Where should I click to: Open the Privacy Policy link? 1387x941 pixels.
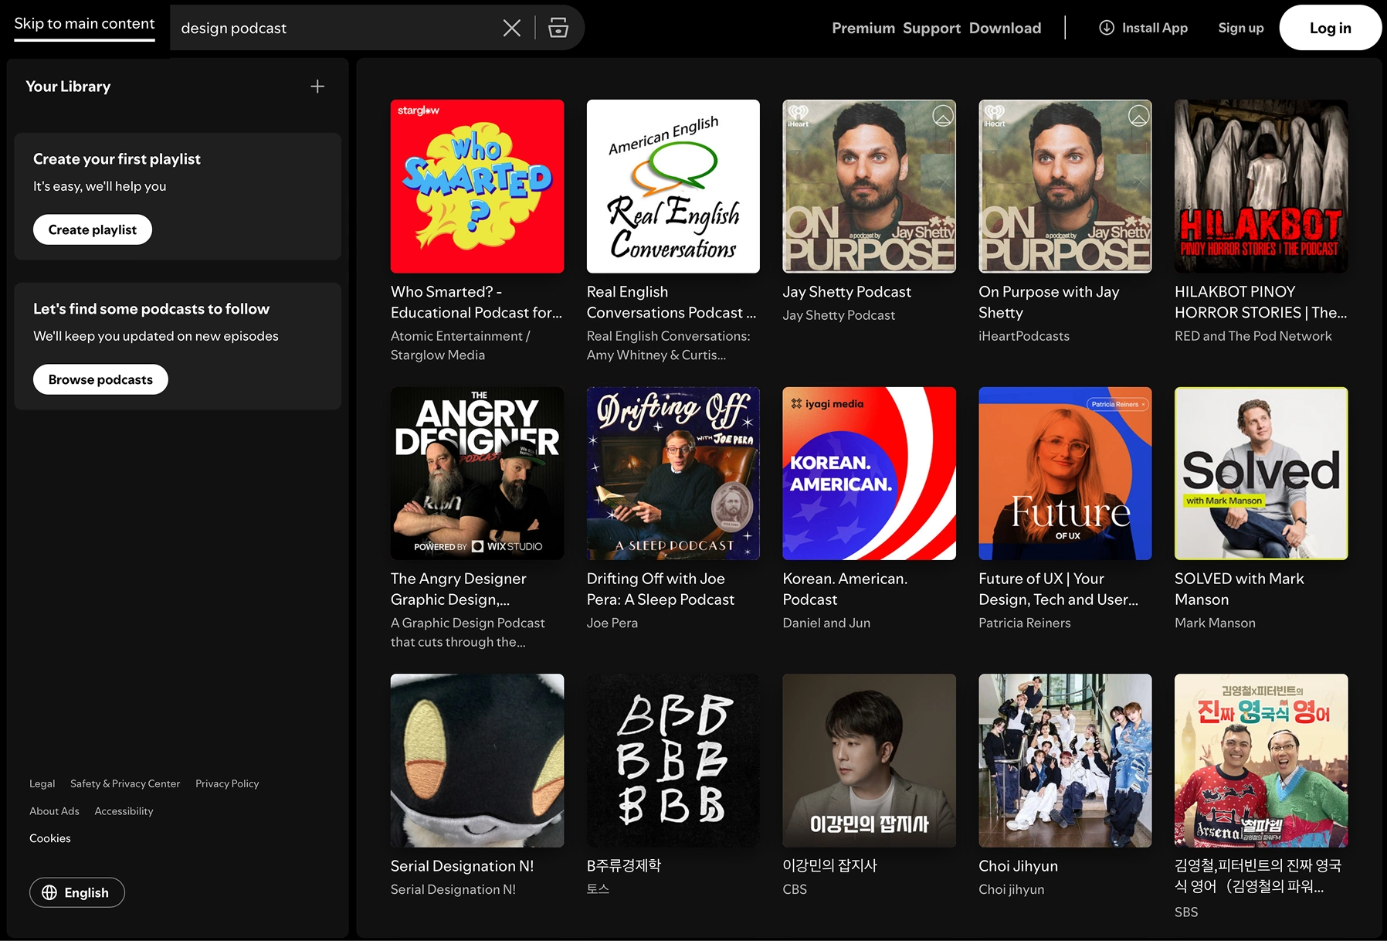[x=227, y=783]
